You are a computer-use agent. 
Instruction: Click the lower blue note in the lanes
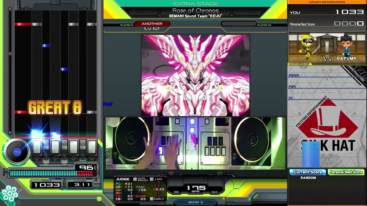coord(64,69)
